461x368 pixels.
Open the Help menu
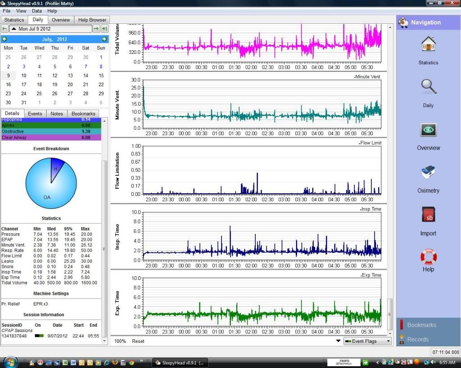pos(52,11)
